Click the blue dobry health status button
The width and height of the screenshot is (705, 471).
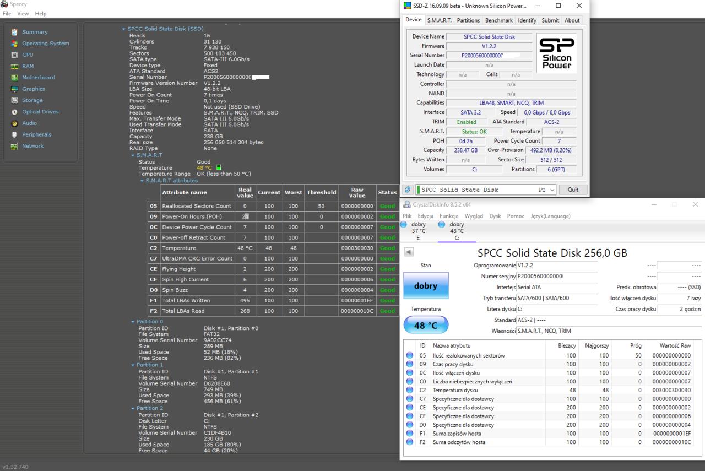(x=426, y=286)
